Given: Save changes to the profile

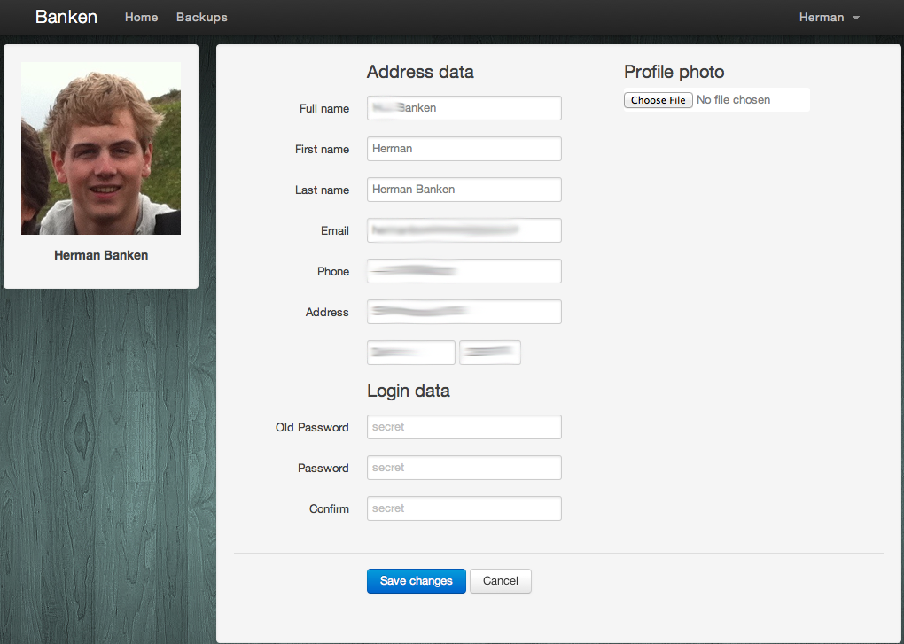Looking at the screenshot, I should click(x=417, y=580).
